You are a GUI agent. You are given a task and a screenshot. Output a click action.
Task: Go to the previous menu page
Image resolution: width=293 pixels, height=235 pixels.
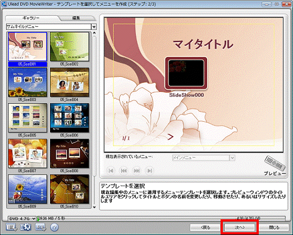[123, 171]
